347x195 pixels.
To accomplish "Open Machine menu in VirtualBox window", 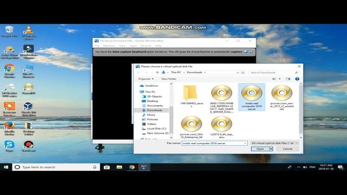I will (109, 45).
